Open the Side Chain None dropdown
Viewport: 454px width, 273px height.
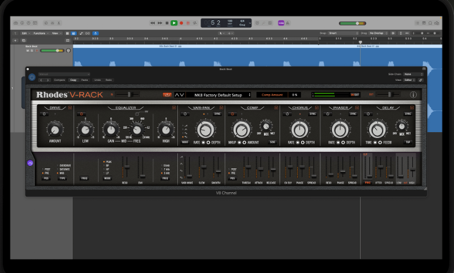point(413,74)
